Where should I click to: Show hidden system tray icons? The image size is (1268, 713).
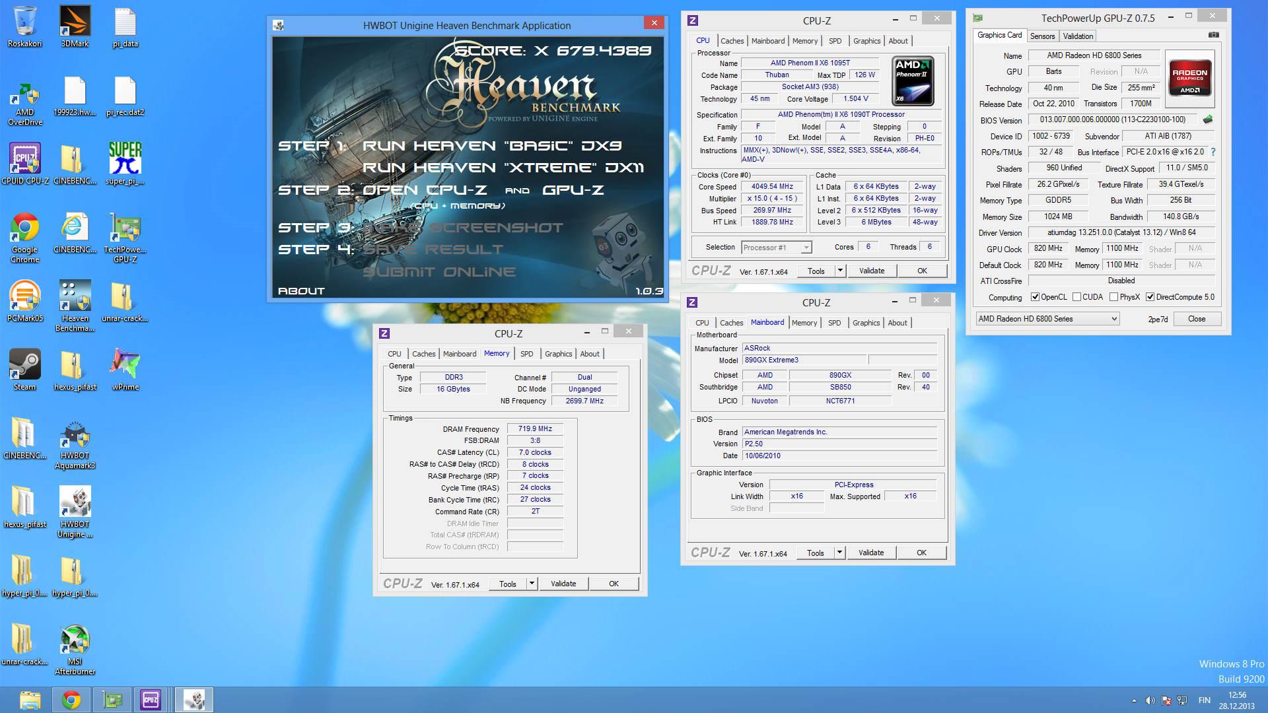click(x=1135, y=700)
